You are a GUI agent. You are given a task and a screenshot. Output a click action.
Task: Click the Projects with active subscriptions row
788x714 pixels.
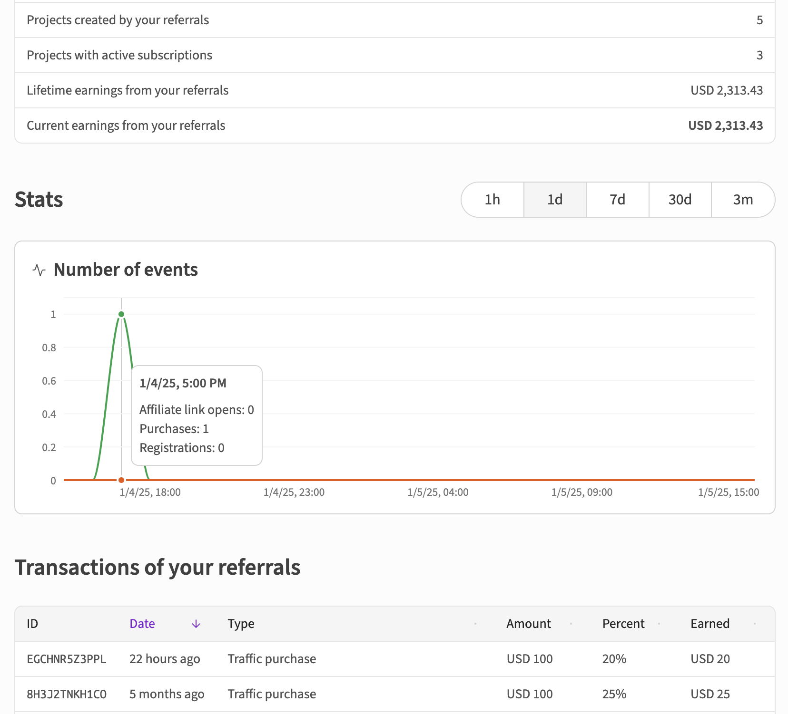coord(119,55)
